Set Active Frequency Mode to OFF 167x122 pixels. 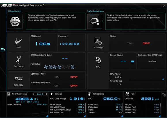coord(74,86)
